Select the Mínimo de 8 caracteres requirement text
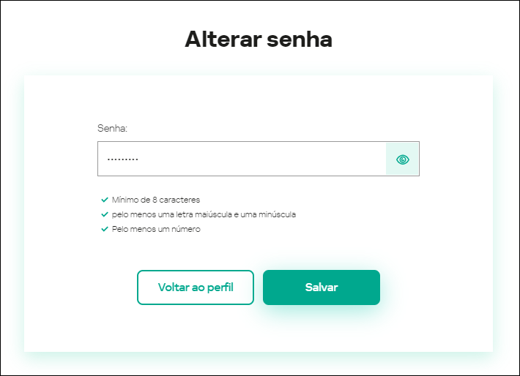 156,200
